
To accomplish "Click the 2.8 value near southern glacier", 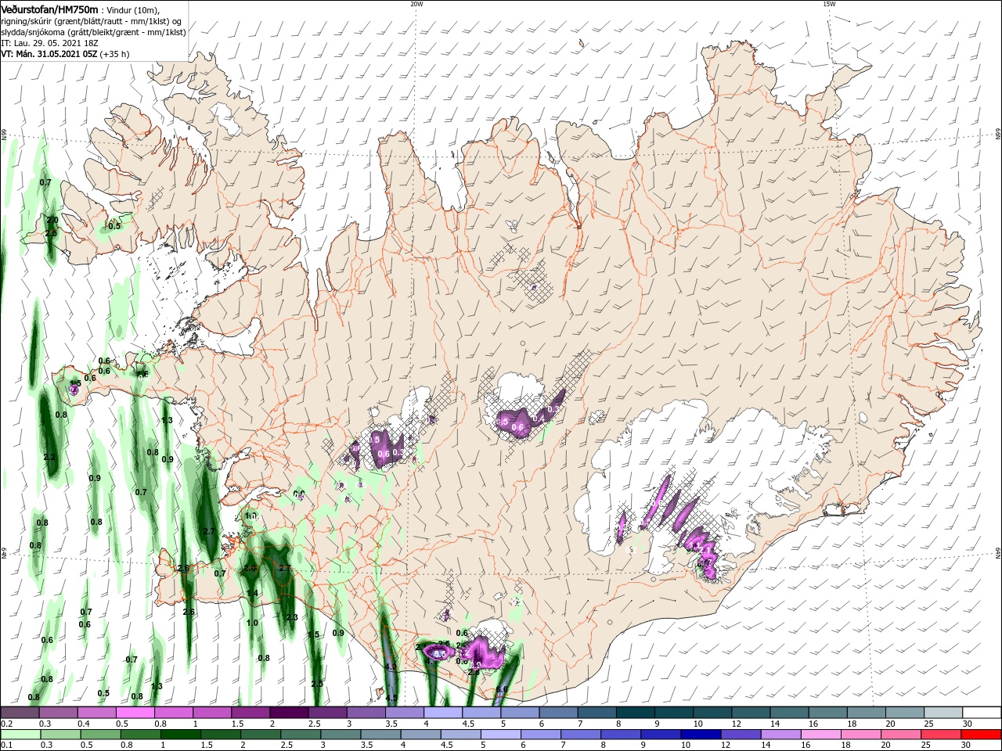I will click(x=474, y=671).
